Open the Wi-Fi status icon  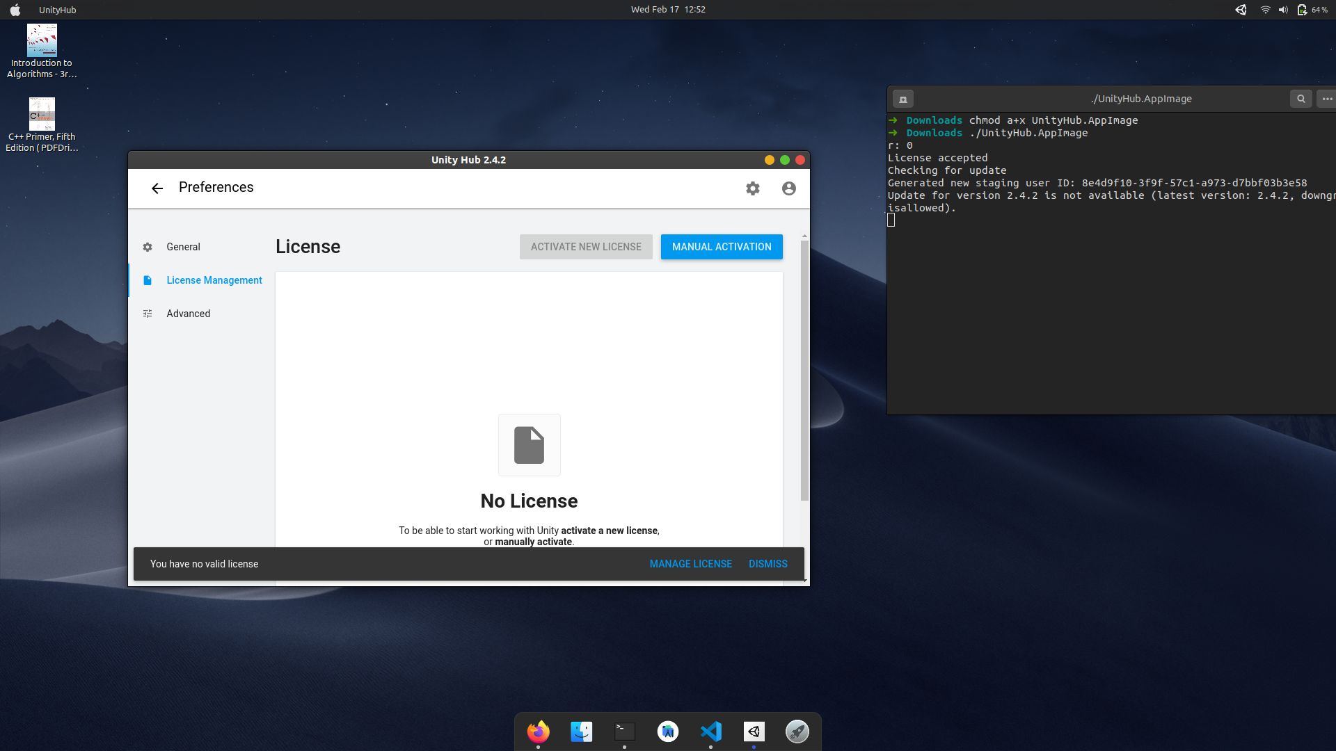coord(1265,10)
